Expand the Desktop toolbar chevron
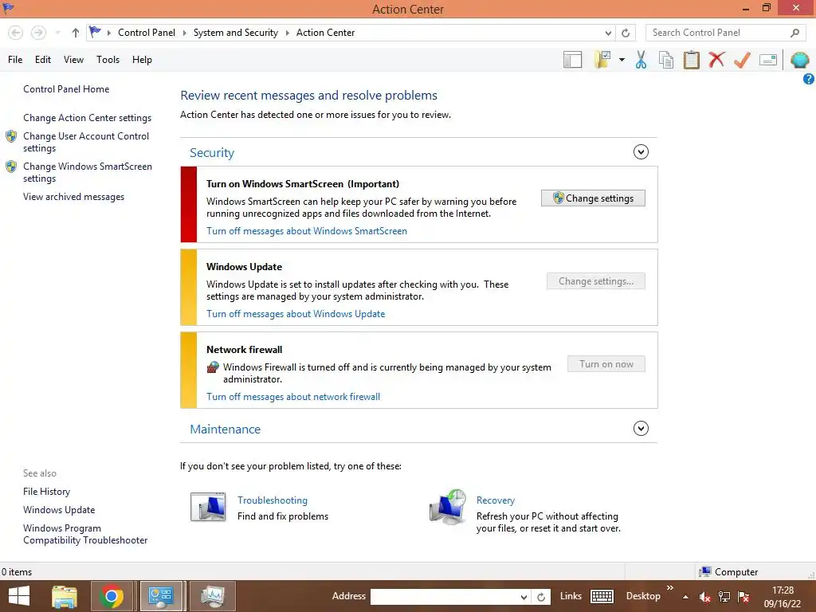 (669, 587)
